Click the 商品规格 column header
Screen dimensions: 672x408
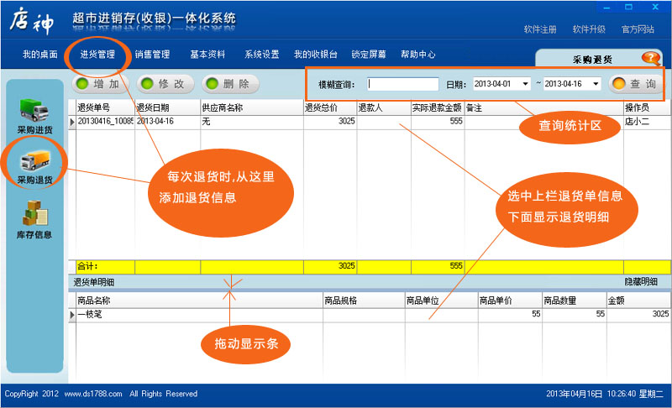[x=364, y=301]
